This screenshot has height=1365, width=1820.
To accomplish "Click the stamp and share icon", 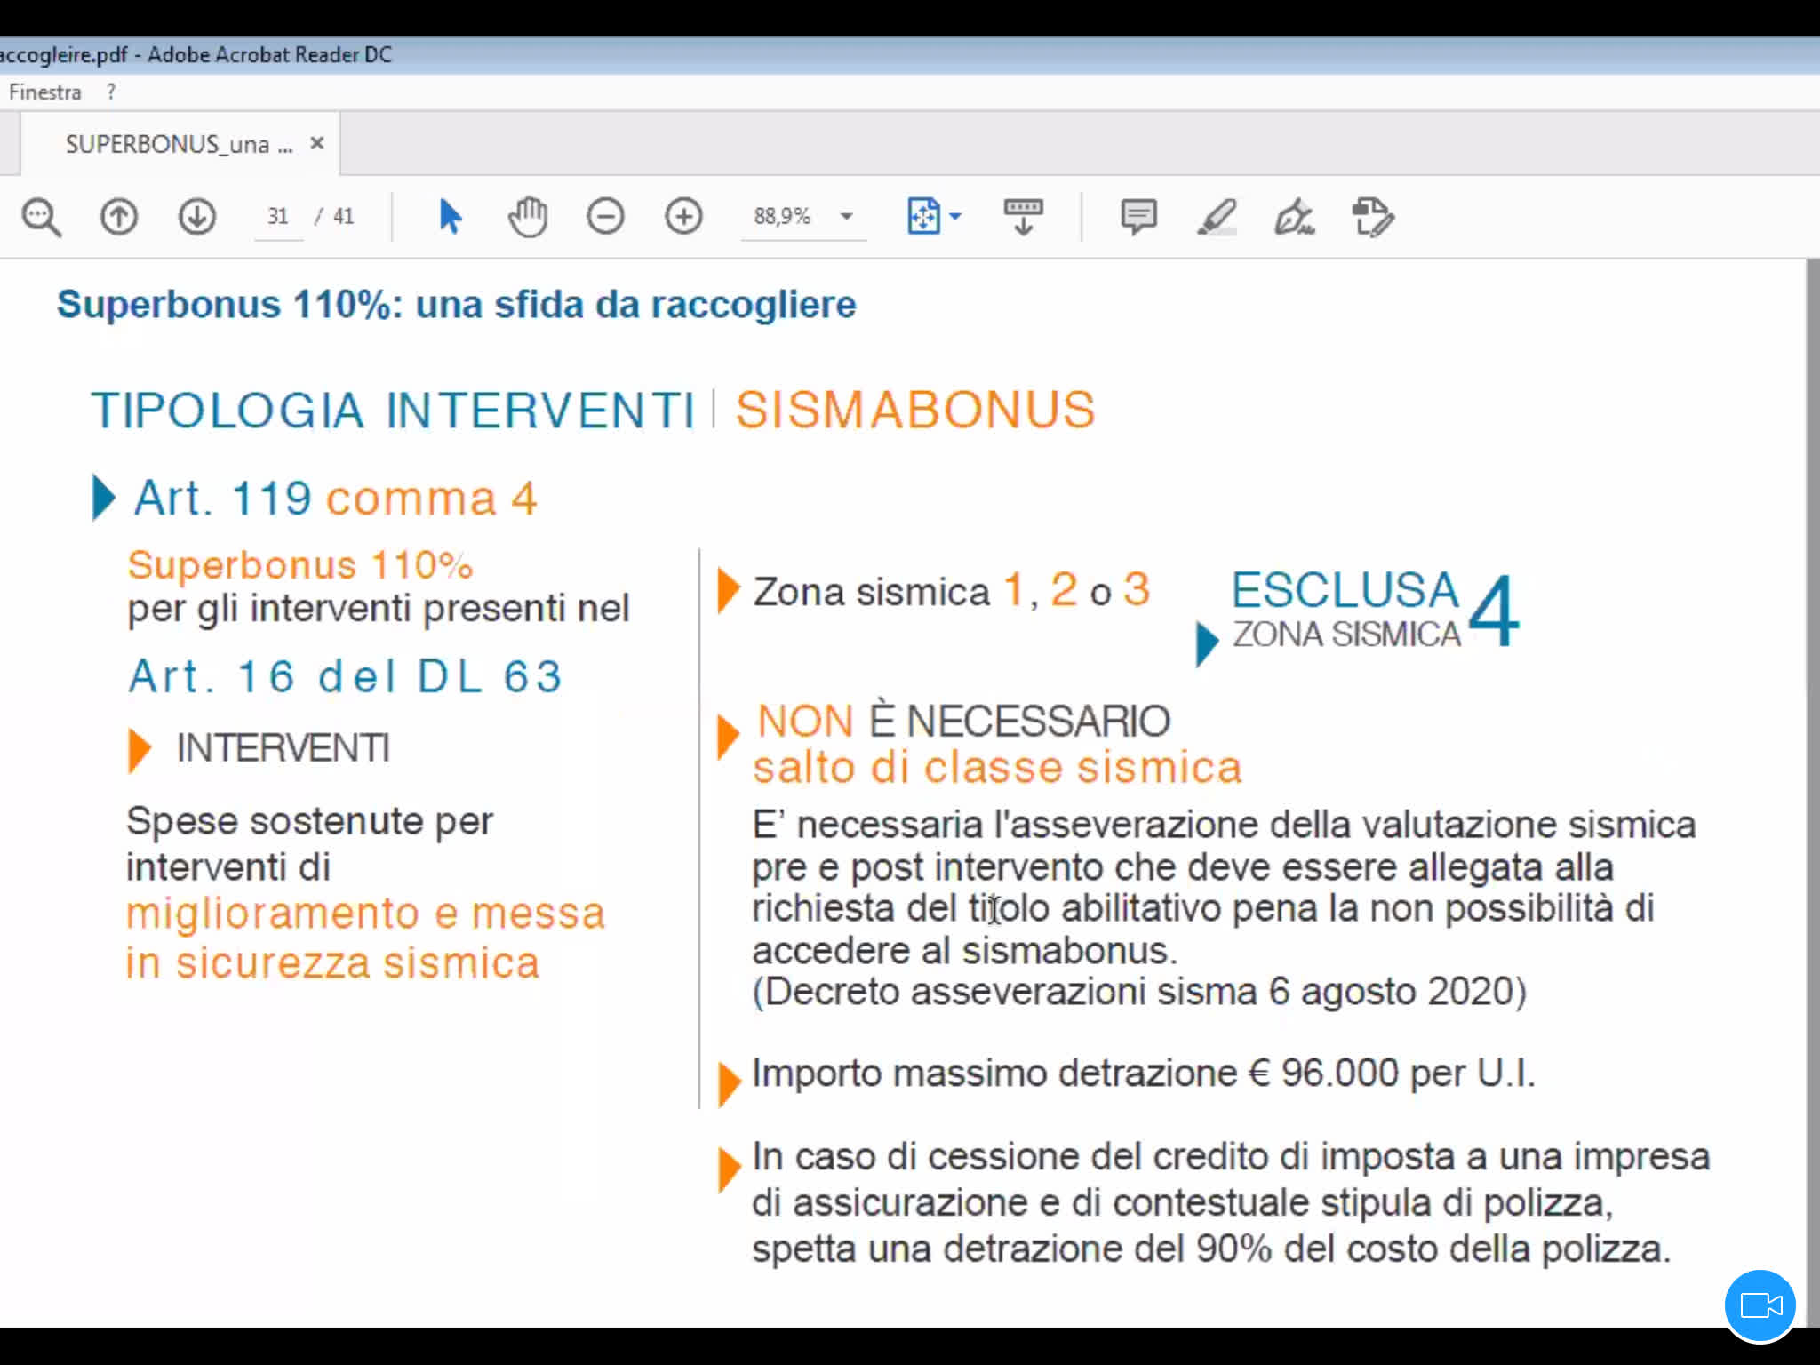I will click(x=1373, y=217).
